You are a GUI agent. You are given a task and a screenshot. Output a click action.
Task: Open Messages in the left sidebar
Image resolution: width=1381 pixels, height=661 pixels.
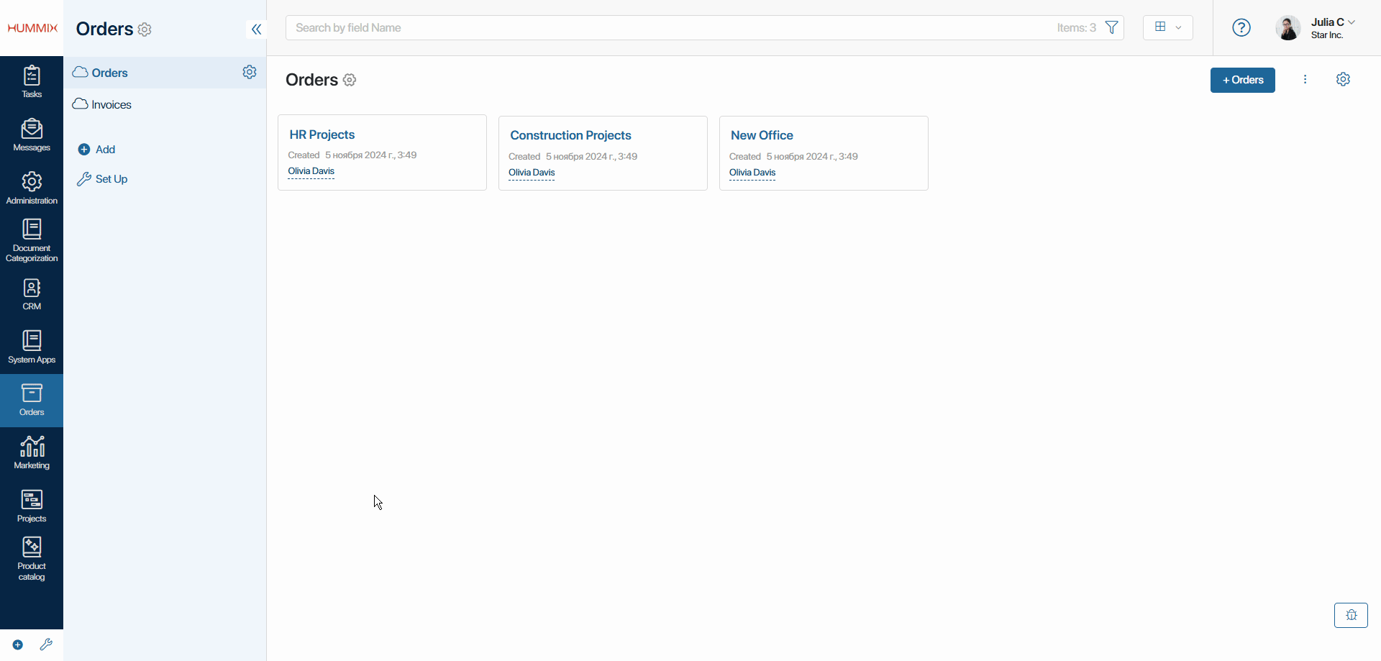coord(32,135)
